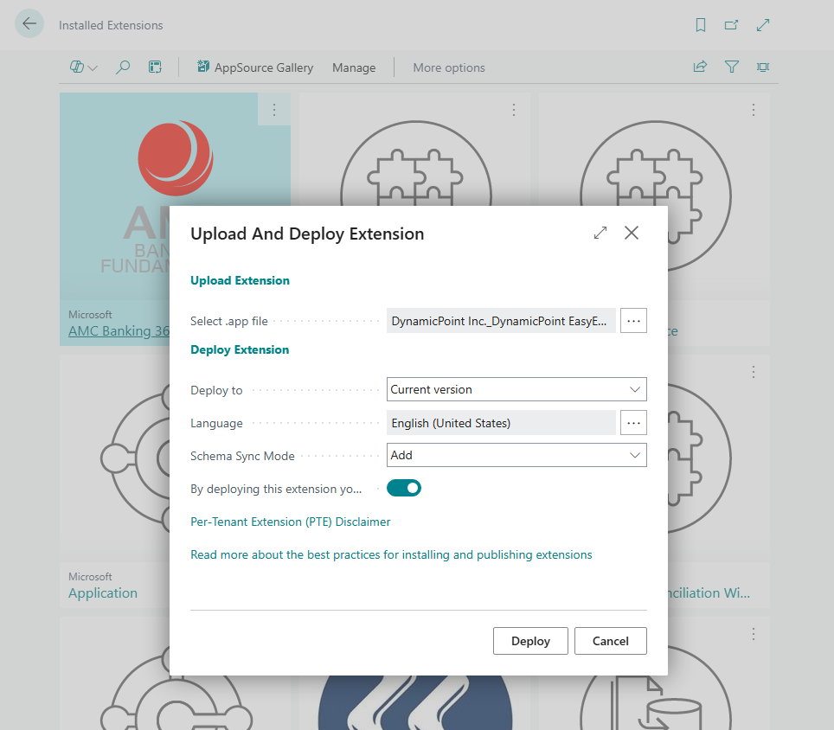This screenshot has width=834, height=730.
Task: Bookmark the Installed Extensions page
Action: click(x=701, y=25)
